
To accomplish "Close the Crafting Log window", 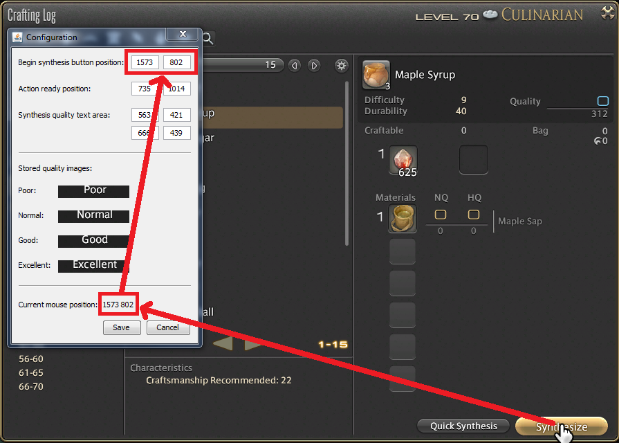I will pos(609,12).
